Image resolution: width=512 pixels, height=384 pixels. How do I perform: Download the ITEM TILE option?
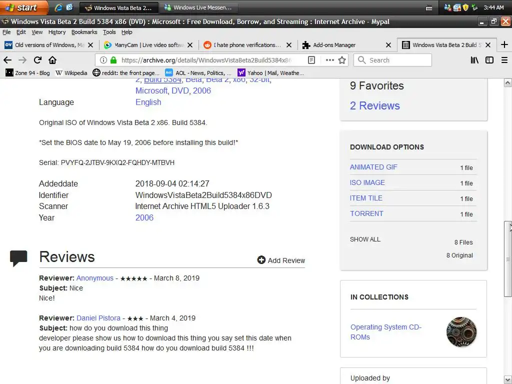click(x=366, y=198)
